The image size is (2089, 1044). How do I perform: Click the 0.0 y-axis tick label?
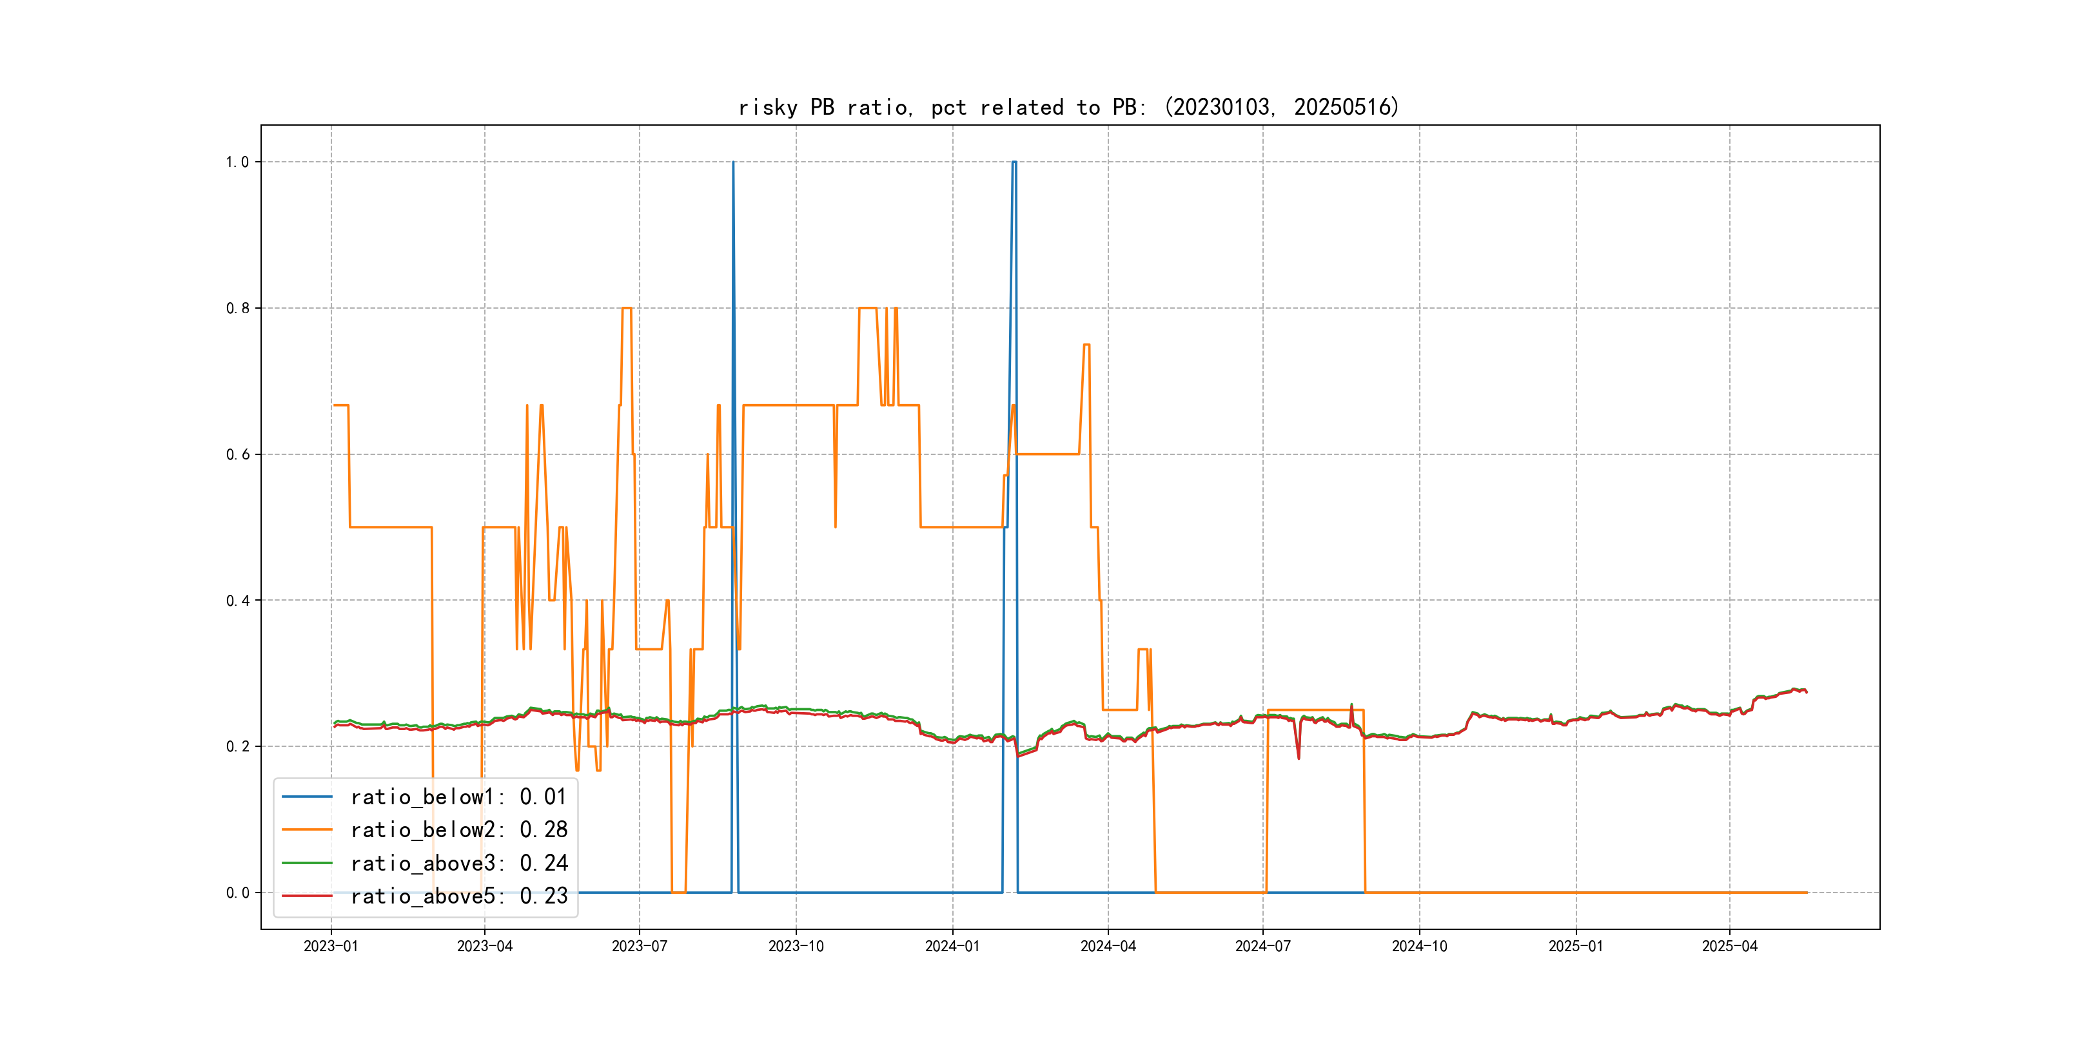(x=237, y=893)
